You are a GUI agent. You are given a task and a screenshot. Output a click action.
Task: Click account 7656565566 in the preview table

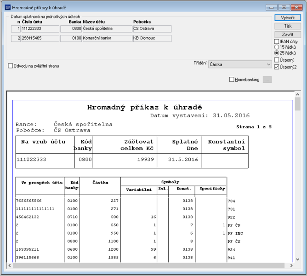click(29, 201)
